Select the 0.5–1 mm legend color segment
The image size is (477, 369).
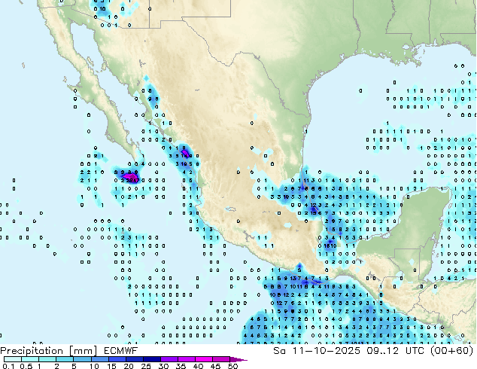[30, 359]
